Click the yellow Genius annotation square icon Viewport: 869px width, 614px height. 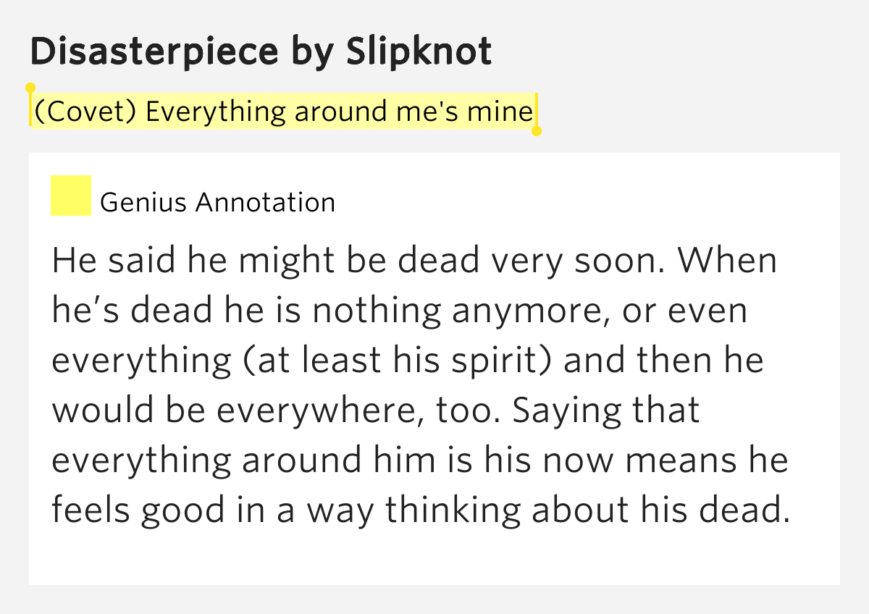click(x=71, y=195)
